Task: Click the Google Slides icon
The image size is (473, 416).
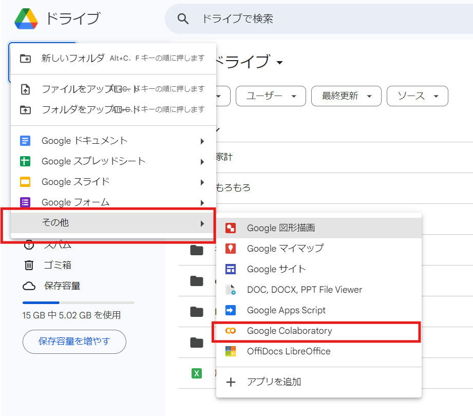Action: coord(25,182)
